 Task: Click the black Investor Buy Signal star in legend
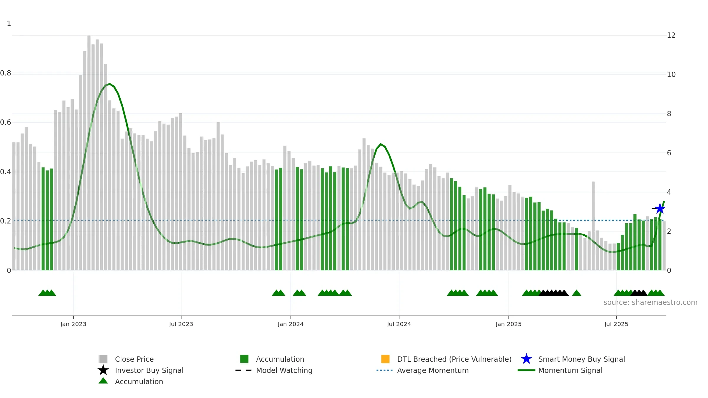click(x=103, y=370)
